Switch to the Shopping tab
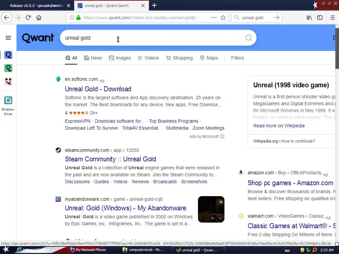This screenshot has height=254, width=339. pyautogui.click(x=179, y=58)
